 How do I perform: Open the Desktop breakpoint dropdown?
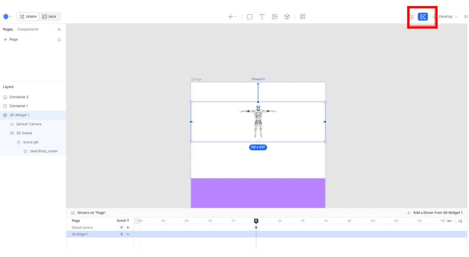(x=445, y=16)
